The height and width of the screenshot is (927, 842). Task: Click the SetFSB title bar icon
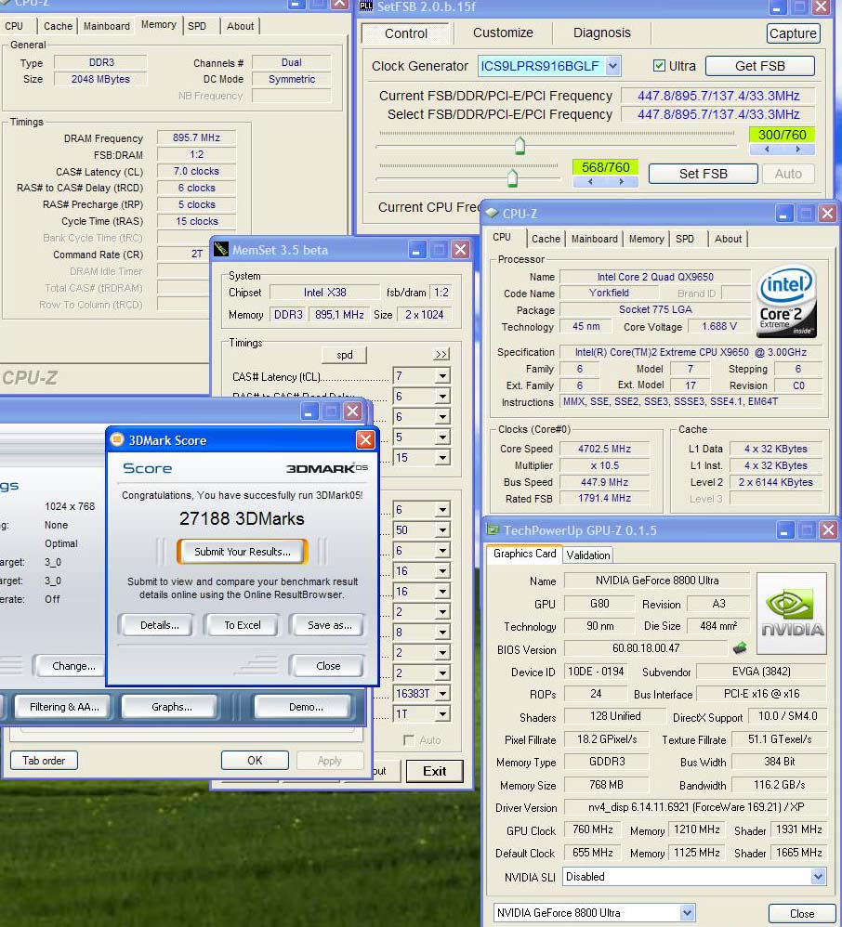[x=366, y=7]
